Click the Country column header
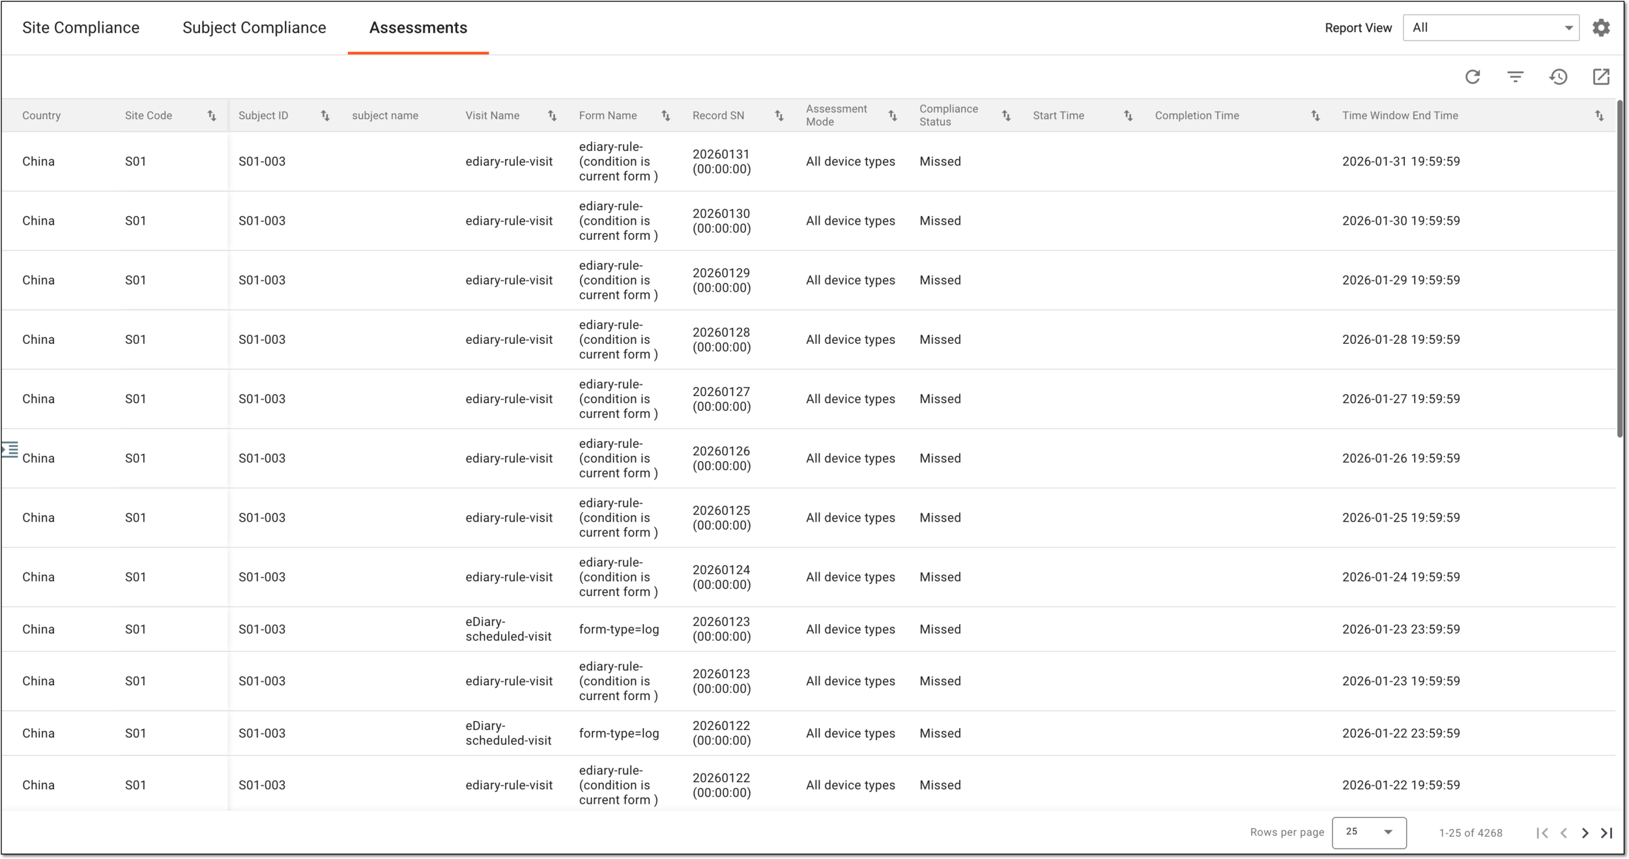 pos(42,116)
